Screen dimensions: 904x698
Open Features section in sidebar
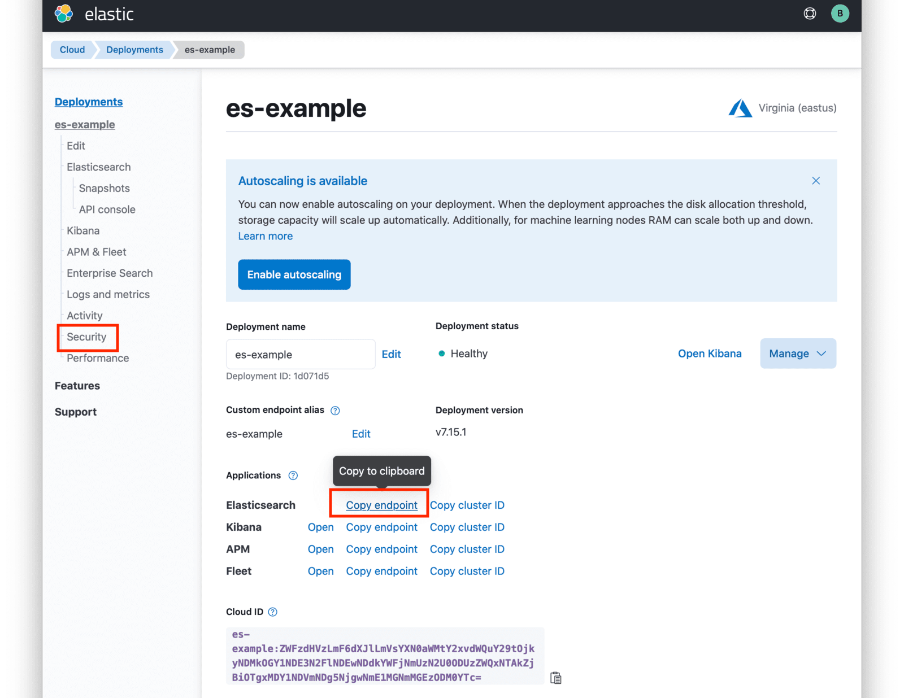(x=77, y=386)
